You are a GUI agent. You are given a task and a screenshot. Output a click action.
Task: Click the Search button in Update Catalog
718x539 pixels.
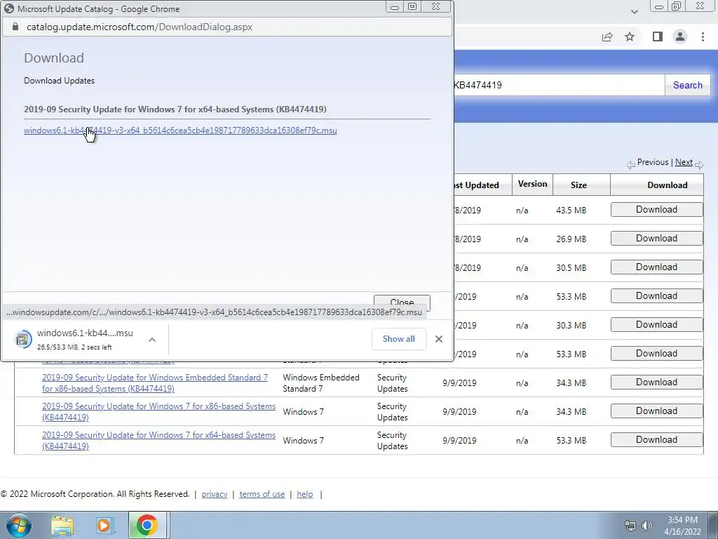click(x=687, y=85)
